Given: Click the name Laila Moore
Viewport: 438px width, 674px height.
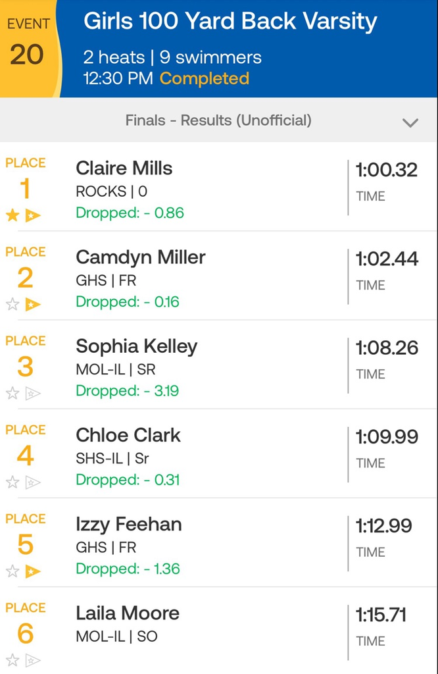Looking at the screenshot, I should (x=128, y=613).
